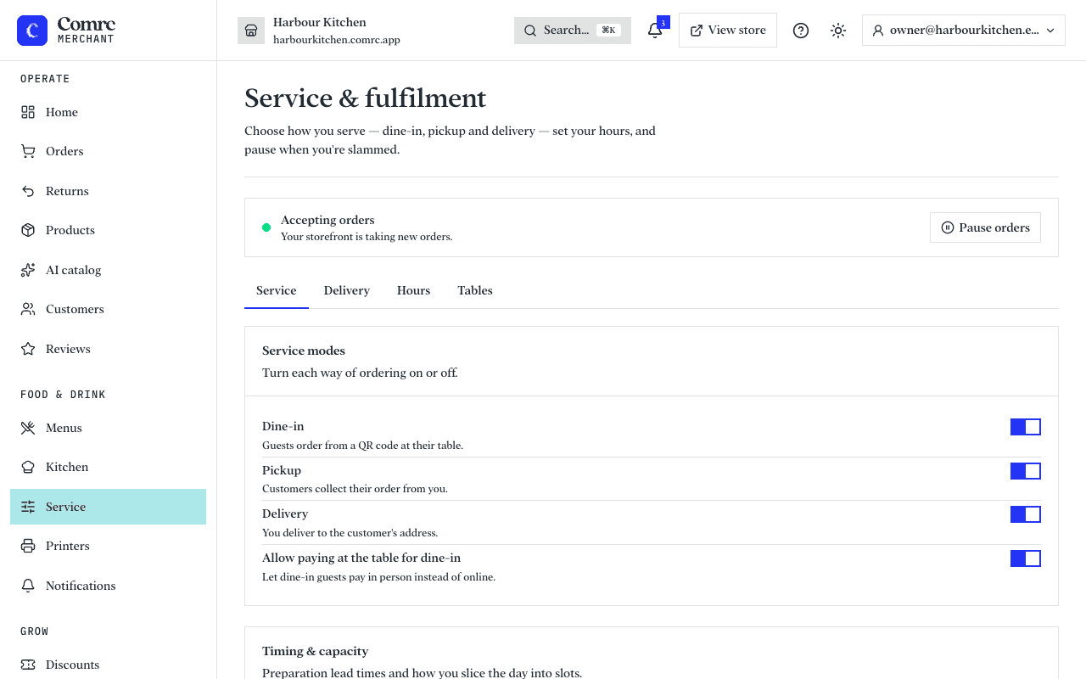Open Notifications via the sidebar bell icon

28,586
